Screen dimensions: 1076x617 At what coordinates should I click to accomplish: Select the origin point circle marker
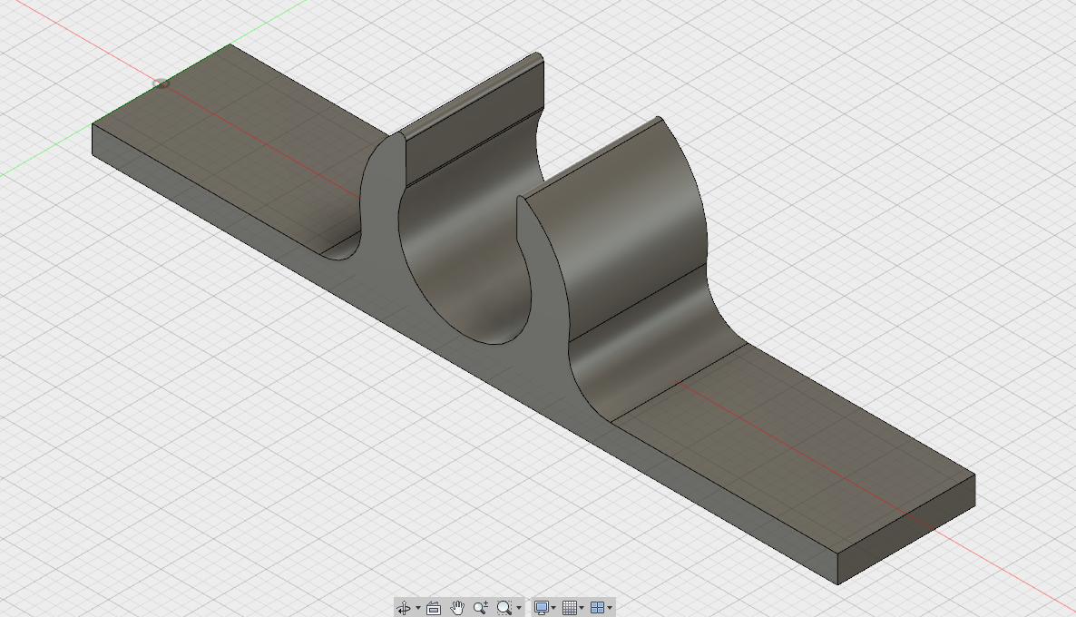tap(161, 83)
